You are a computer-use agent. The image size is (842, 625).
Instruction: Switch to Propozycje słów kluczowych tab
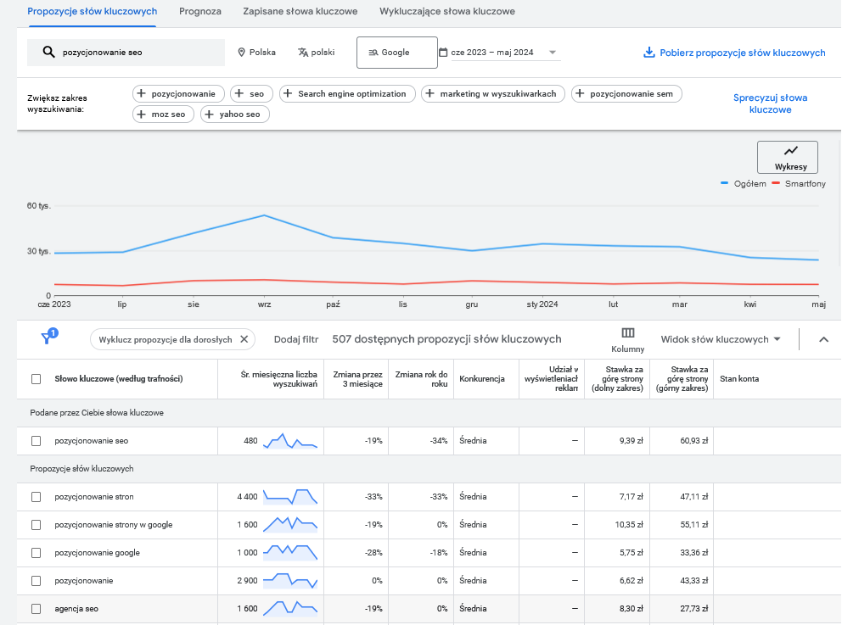coord(93,11)
